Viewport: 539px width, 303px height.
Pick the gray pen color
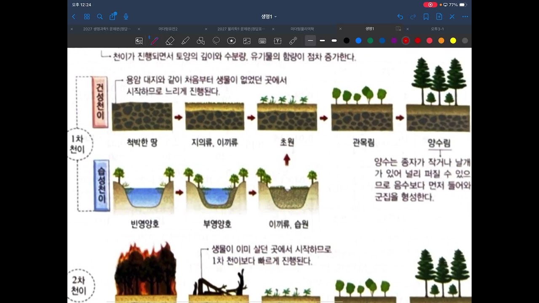pos(465,41)
